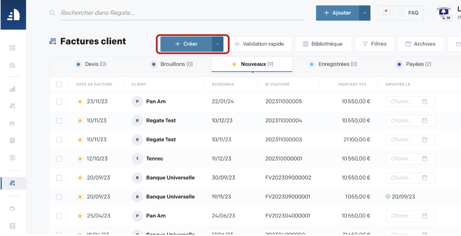Screen dimensions: 461x236
Task: Focus the Rechercher dans Regate search field
Action: tap(181, 13)
